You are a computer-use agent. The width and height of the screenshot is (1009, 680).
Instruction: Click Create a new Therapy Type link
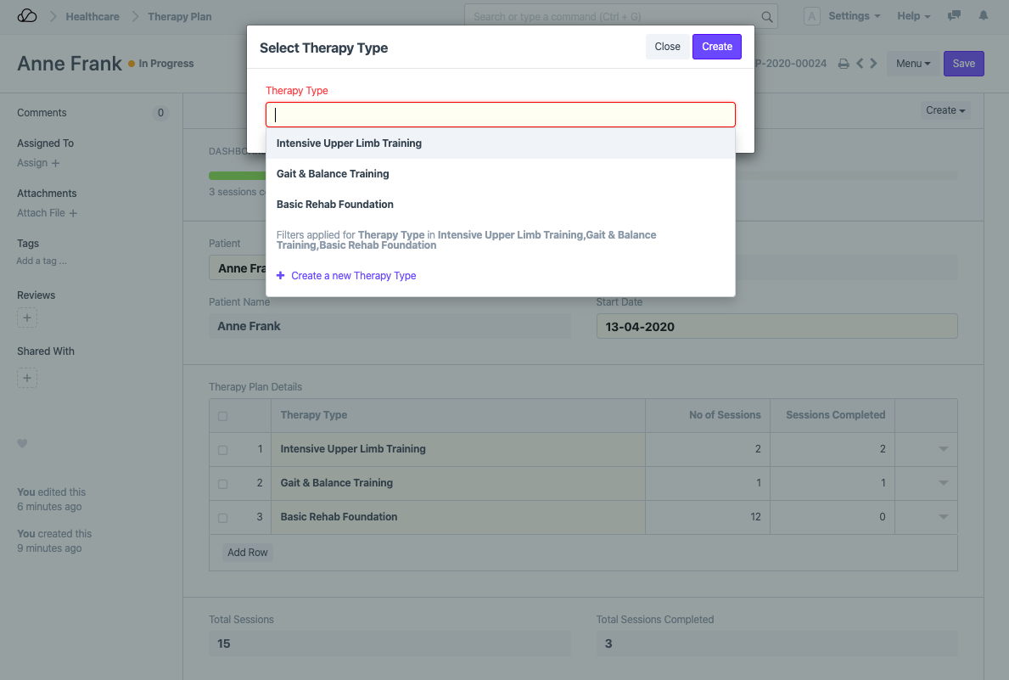tap(353, 276)
